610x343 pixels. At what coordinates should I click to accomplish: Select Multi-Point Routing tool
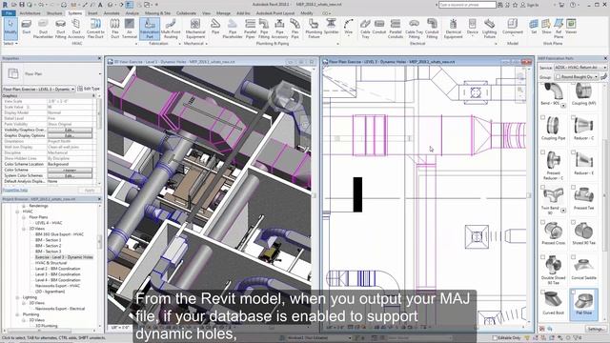pos(171,29)
